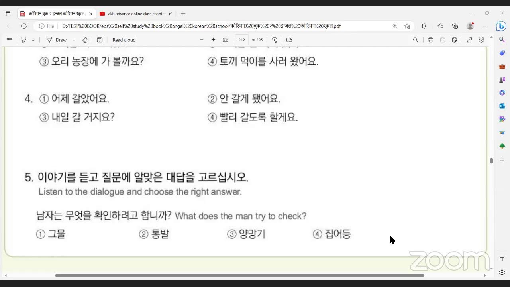Image resolution: width=510 pixels, height=287 pixels.
Task: Choose option ④ 빨리 갈도록 할게요
Action: (x=253, y=117)
